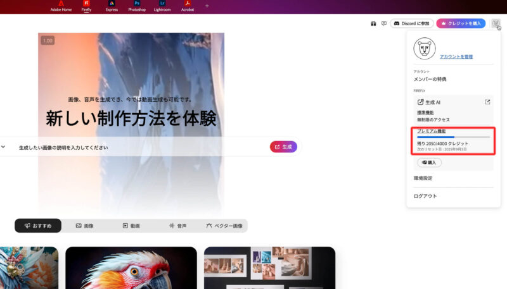507x289 pixels.
Task: Open the gift box icon in the header
Action: (x=373, y=23)
